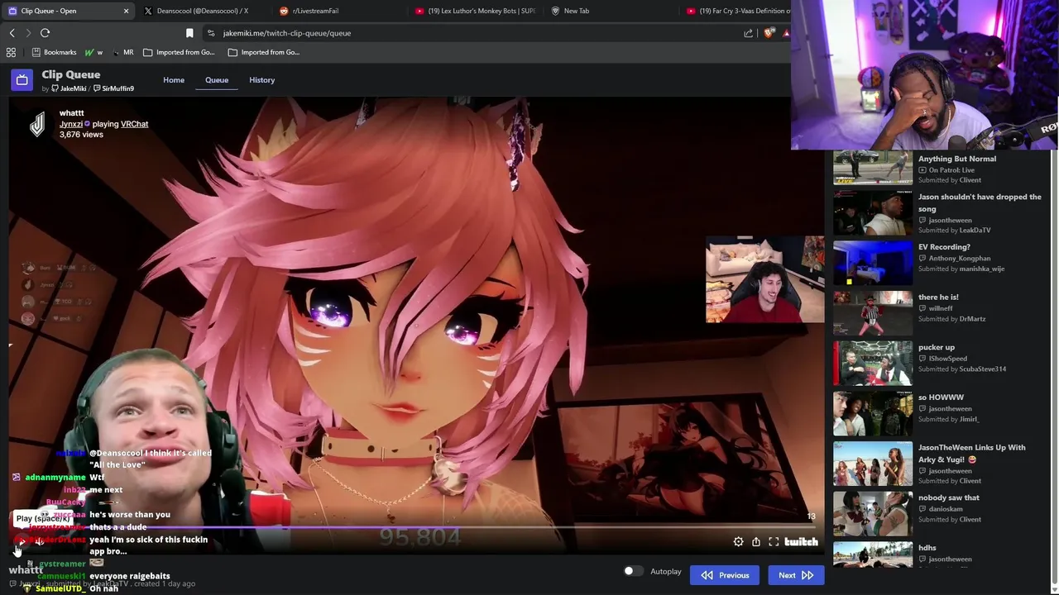Viewport: 1059px width, 595px height.
Task: Click the browser back arrow
Action: tap(12, 33)
